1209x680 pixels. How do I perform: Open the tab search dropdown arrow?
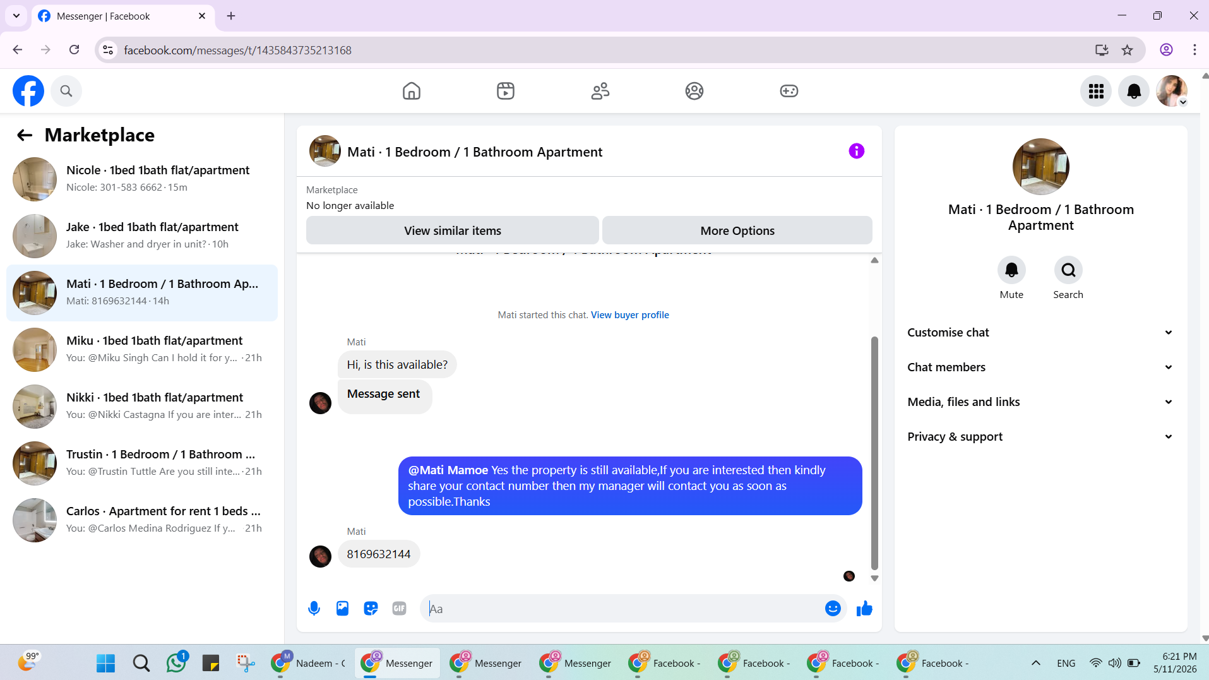click(x=16, y=16)
